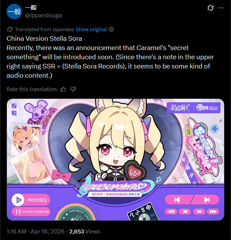Click Show original translation link
Image resolution: width=231 pixels, height=240 pixels.
(x=91, y=29)
